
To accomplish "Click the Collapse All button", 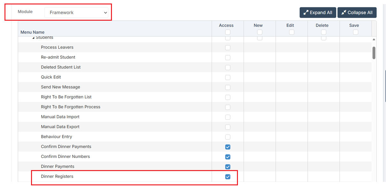I will click(x=357, y=13).
